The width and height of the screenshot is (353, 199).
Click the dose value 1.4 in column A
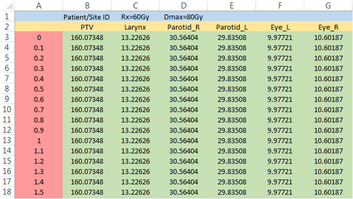coord(39,182)
